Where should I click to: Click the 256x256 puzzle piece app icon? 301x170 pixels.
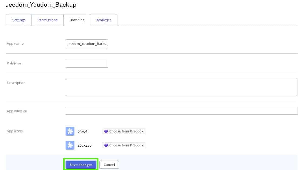point(70,145)
